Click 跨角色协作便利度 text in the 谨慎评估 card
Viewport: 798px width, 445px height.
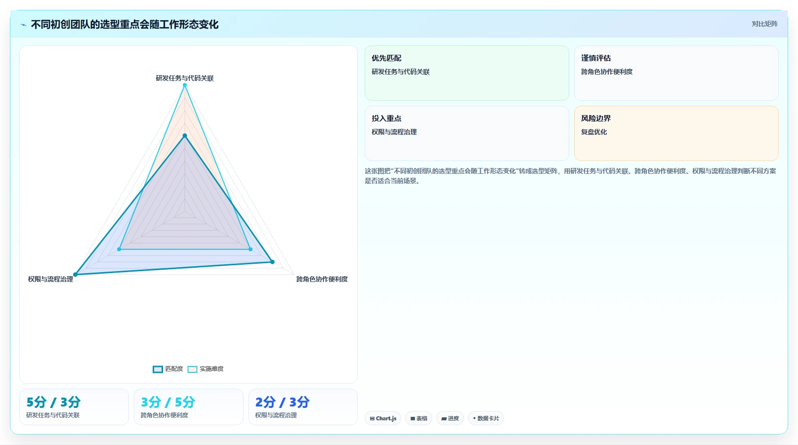point(607,72)
